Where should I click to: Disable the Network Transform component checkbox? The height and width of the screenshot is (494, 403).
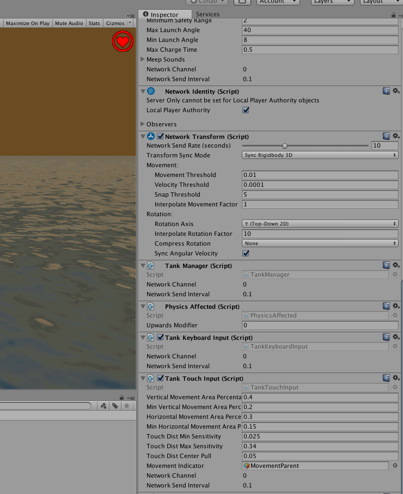click(160, 136)
